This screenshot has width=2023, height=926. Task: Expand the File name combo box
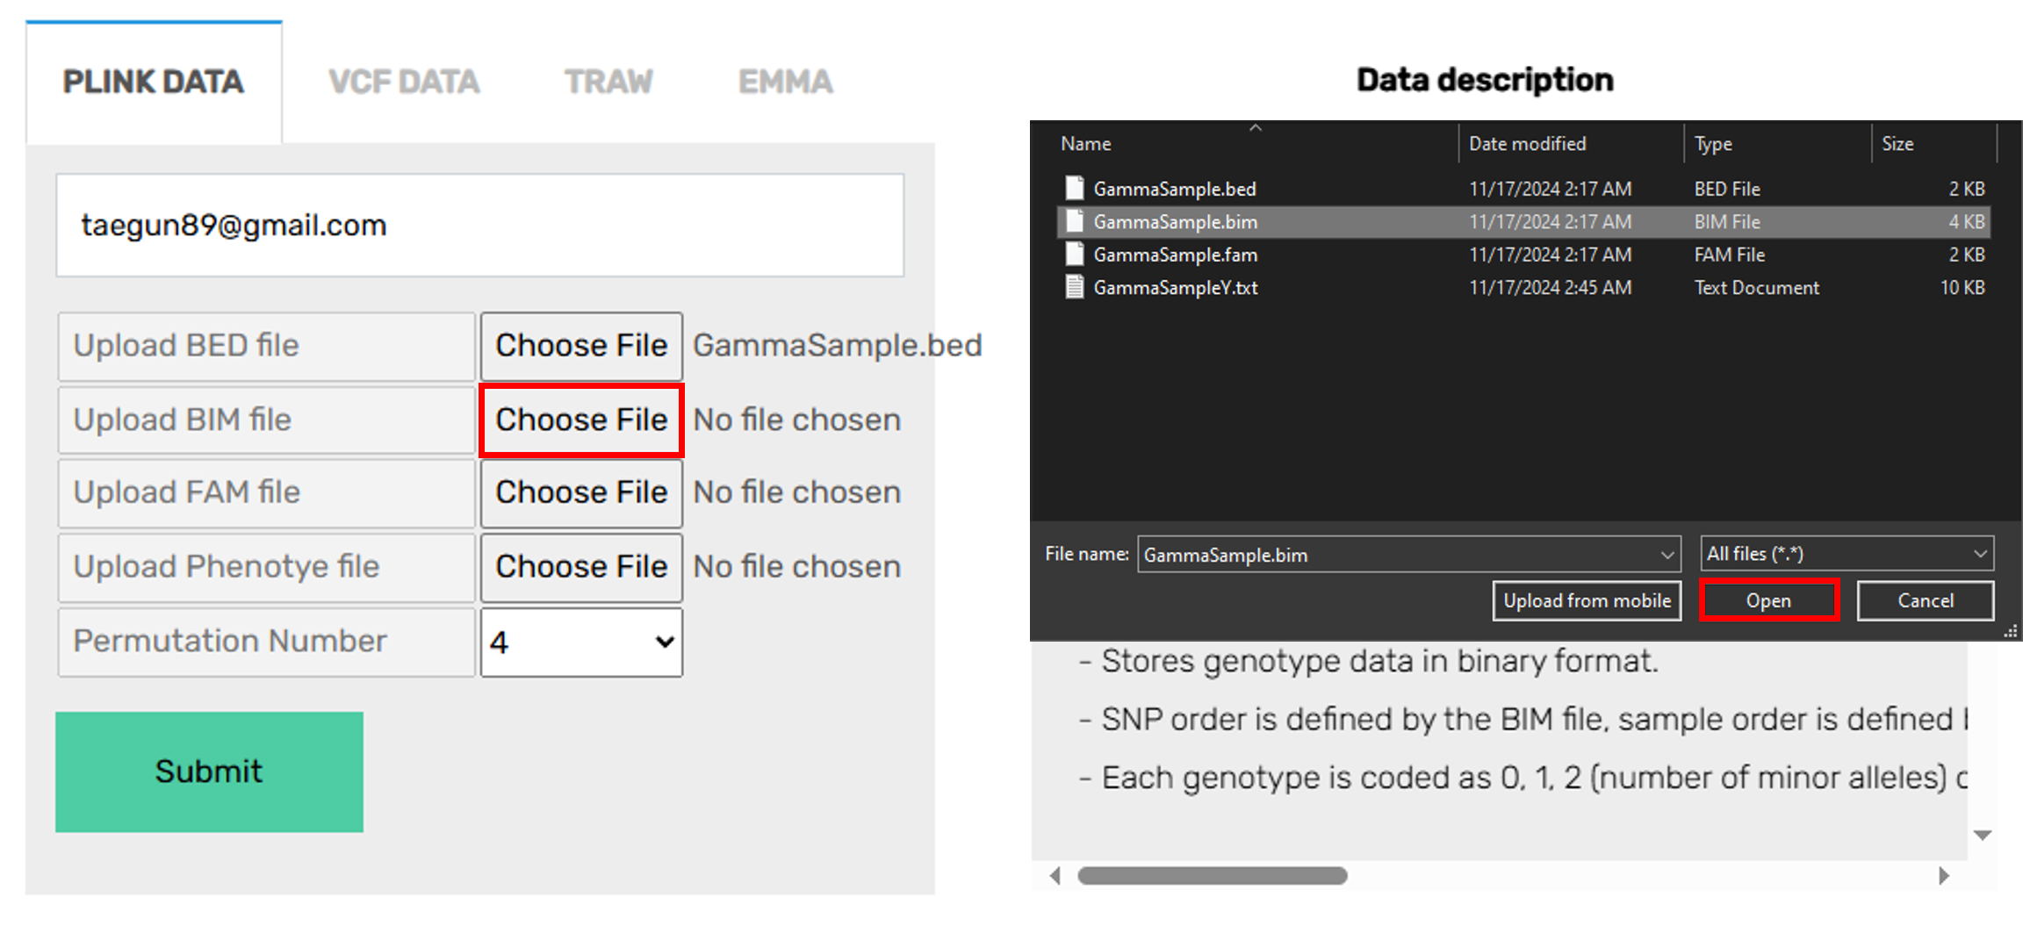tap(1667, 555)
